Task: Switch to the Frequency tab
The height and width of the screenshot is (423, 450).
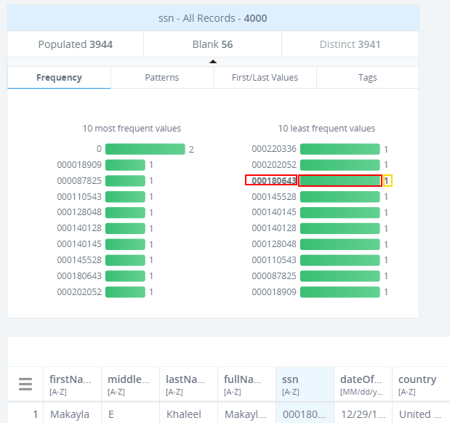Action: click(59, 78)
